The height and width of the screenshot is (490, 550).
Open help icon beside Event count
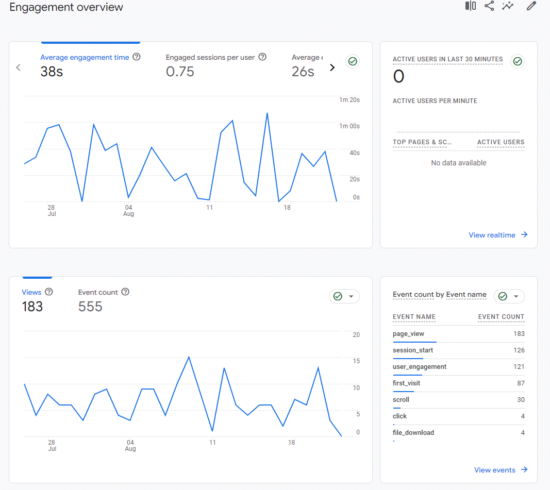click(x=125, y=292)
